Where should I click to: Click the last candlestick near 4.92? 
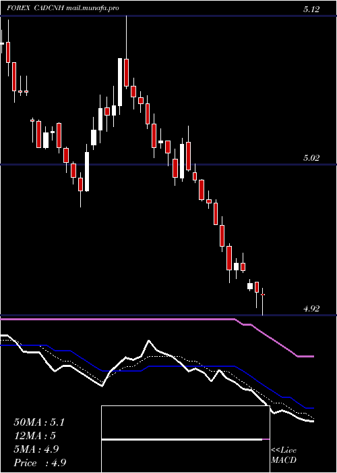click(263, 301)
